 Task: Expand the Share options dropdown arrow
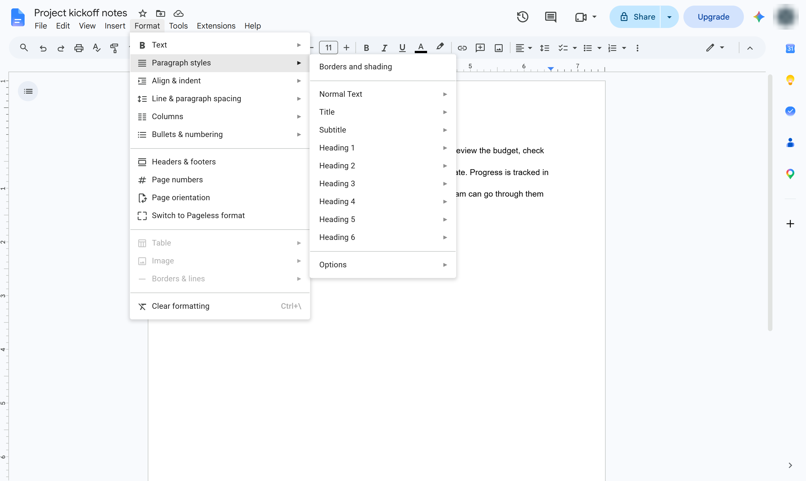click(x=669, y=17)
